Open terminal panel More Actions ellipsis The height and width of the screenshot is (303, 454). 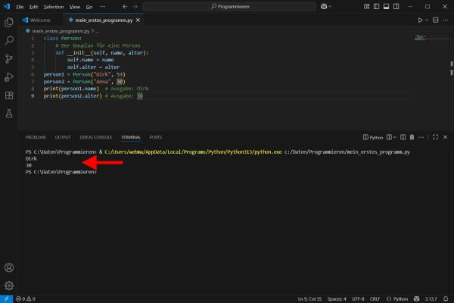(421, 137)
